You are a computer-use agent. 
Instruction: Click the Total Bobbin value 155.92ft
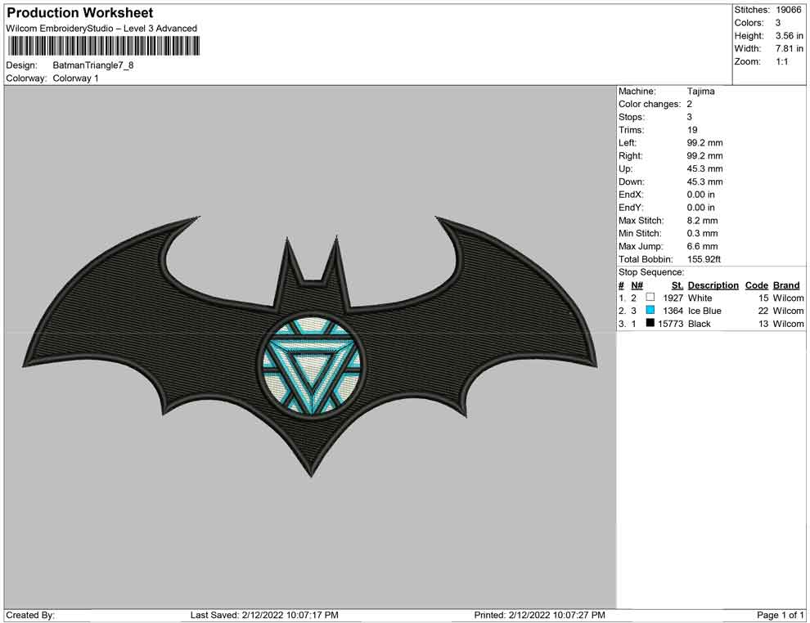[x=704, y=259]
